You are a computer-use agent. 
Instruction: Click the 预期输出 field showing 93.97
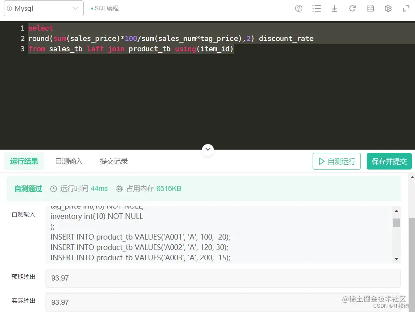[x=223, y=278]
